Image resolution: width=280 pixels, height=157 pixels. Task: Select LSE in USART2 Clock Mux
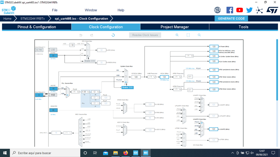click(202, 134)
